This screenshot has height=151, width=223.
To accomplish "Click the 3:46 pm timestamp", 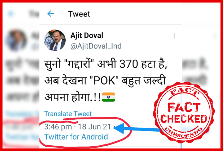I will 58,127.
